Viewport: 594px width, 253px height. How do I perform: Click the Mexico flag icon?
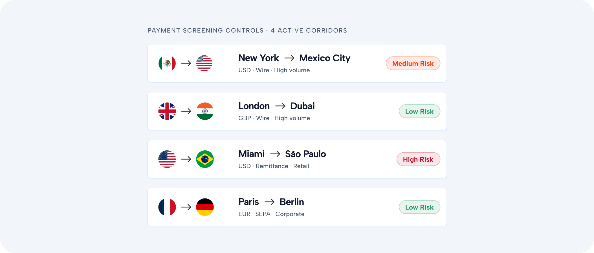pos(167,63)
